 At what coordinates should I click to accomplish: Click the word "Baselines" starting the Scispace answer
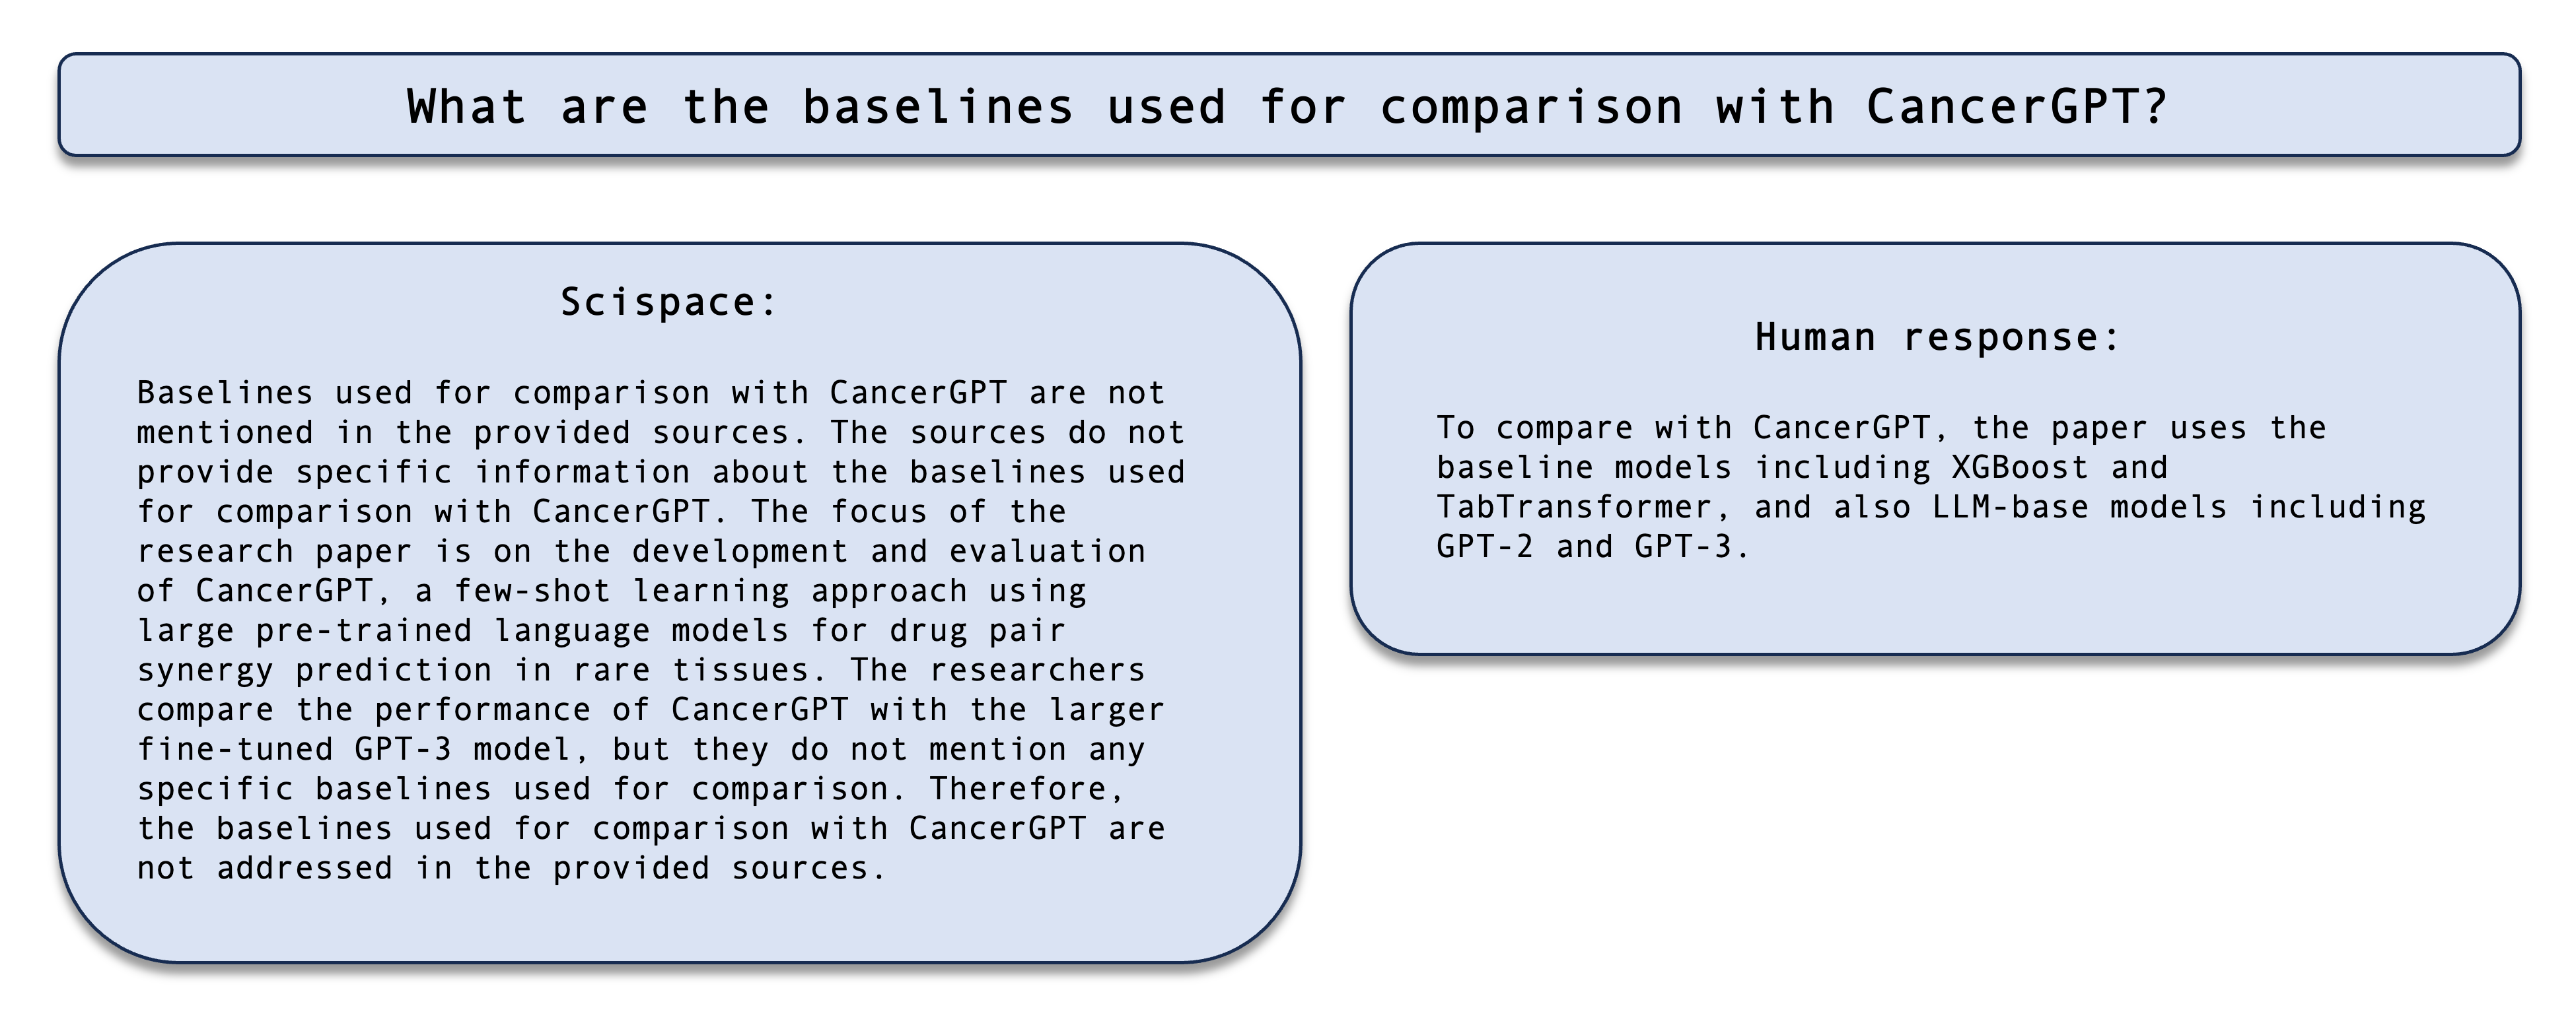(x=225, y=393)
